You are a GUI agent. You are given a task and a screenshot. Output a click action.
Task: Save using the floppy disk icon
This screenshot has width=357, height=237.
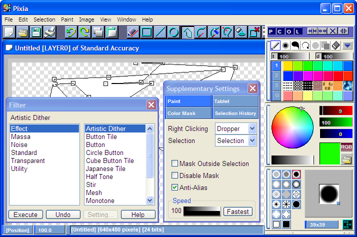[x=36, y=32]
